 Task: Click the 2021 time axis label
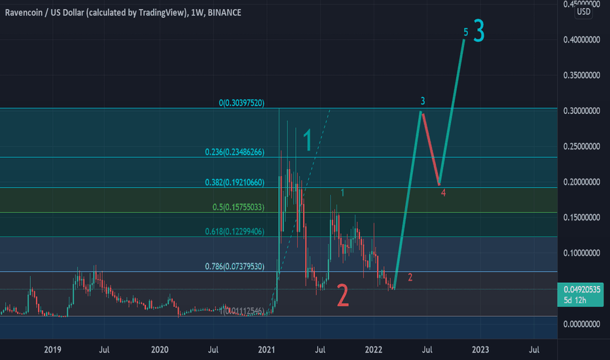[x=266, y=350]
